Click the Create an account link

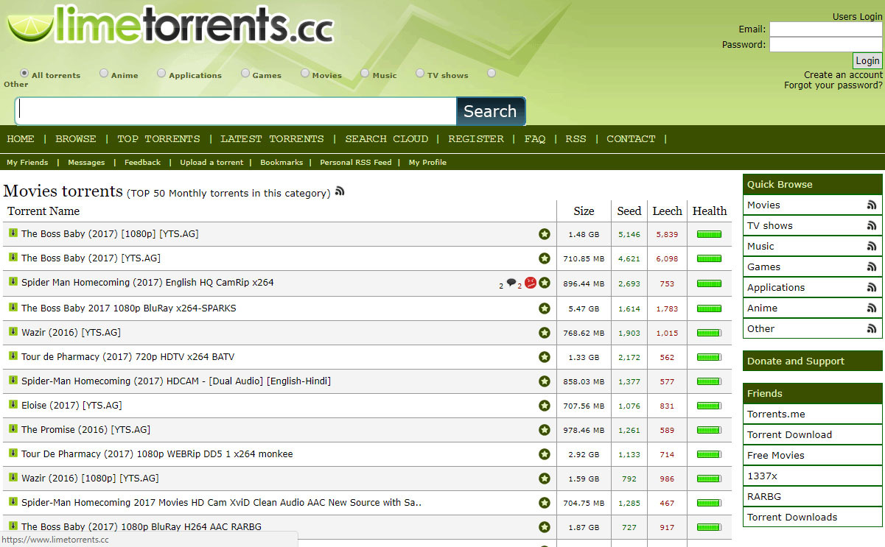[843, 75]
